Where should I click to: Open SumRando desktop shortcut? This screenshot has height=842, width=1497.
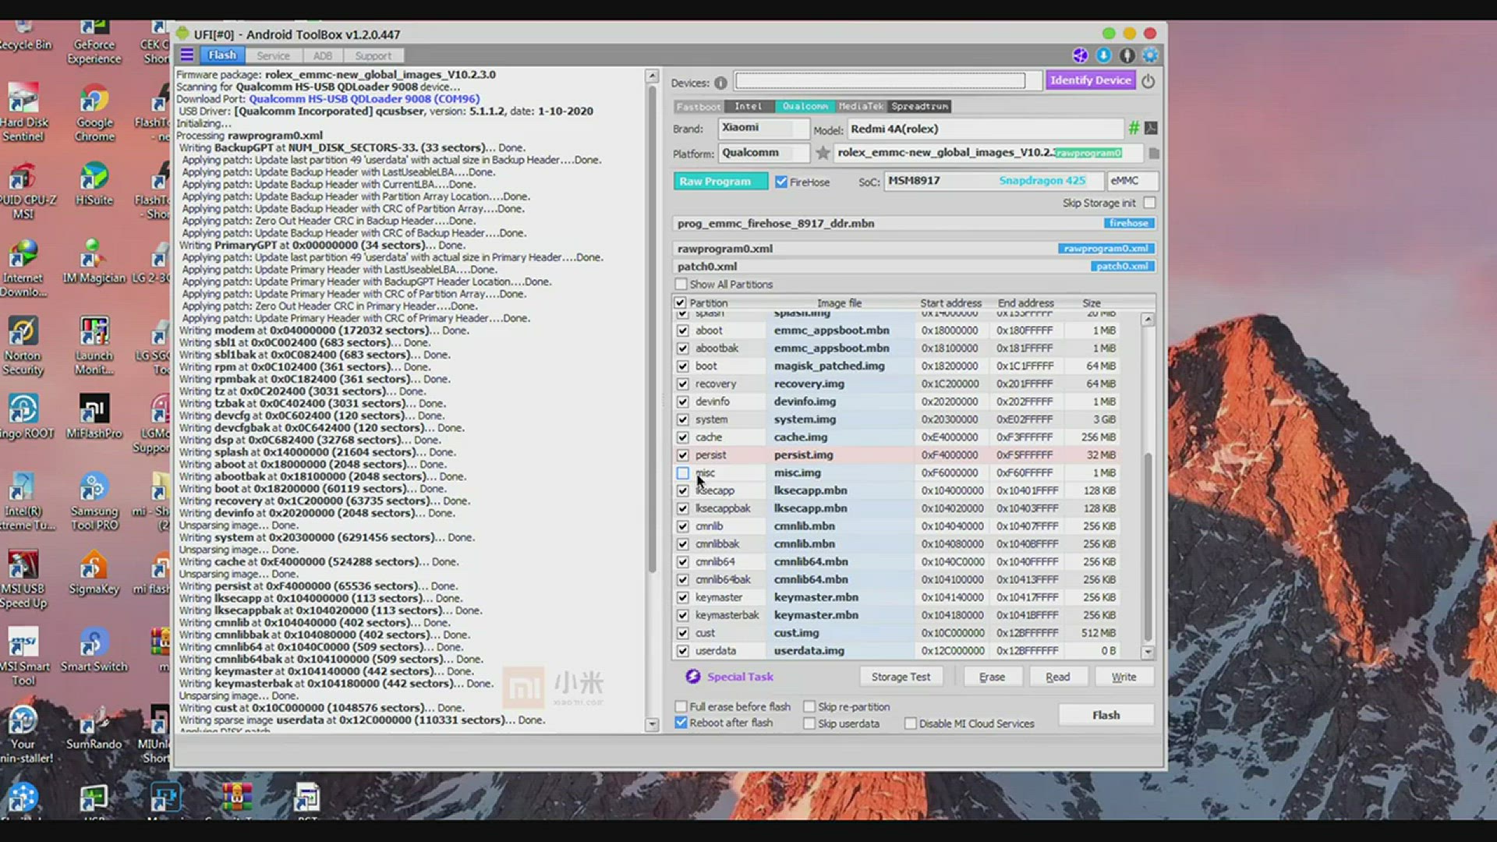coord(94,728)
